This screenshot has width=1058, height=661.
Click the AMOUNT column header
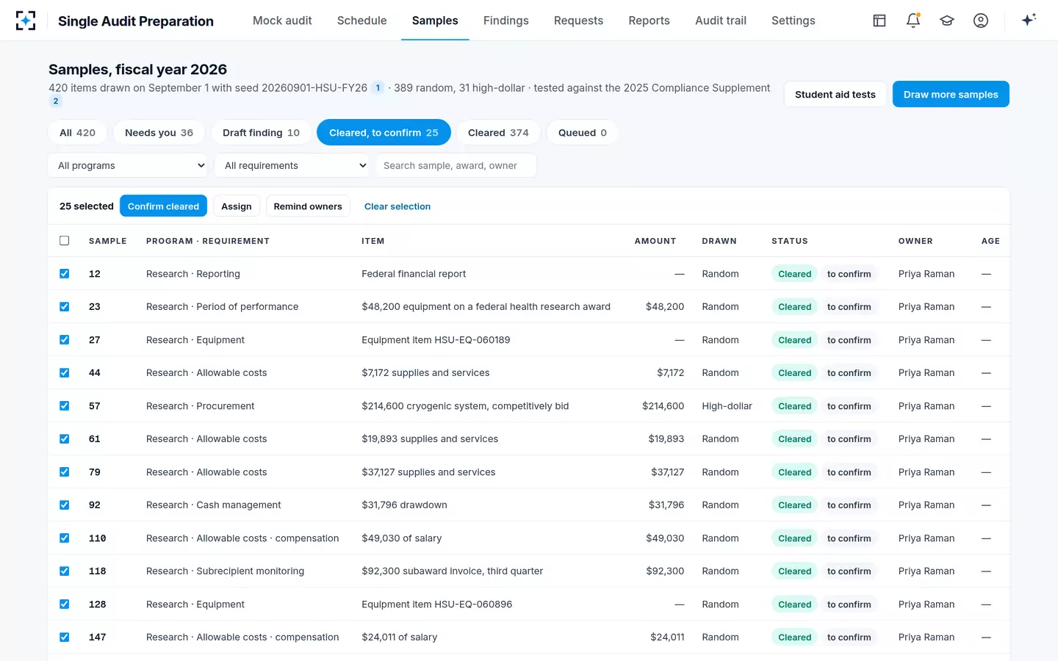pyautogui.click(x=655, y=241)
